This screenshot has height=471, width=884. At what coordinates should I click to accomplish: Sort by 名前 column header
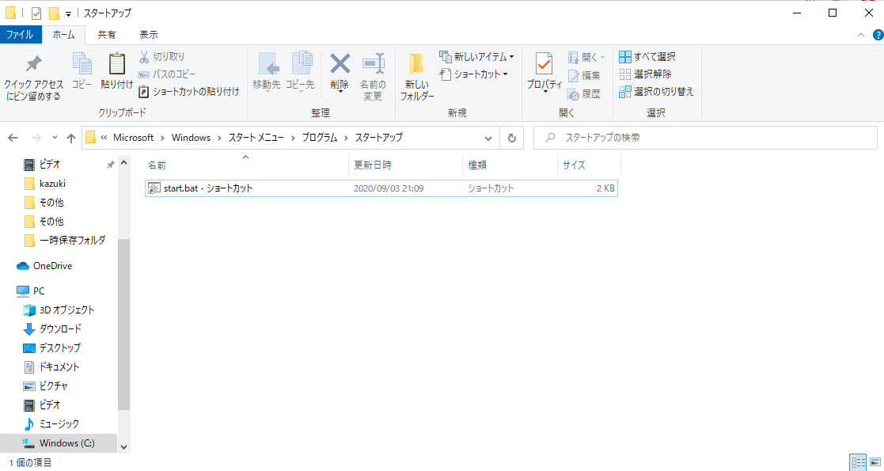click(x=246, y=165)
